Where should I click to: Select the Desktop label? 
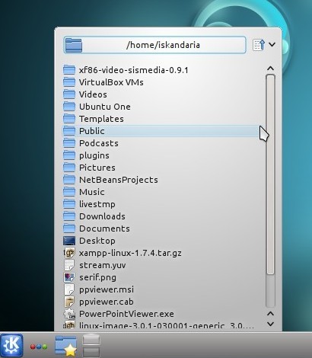[x=97, y=241]
